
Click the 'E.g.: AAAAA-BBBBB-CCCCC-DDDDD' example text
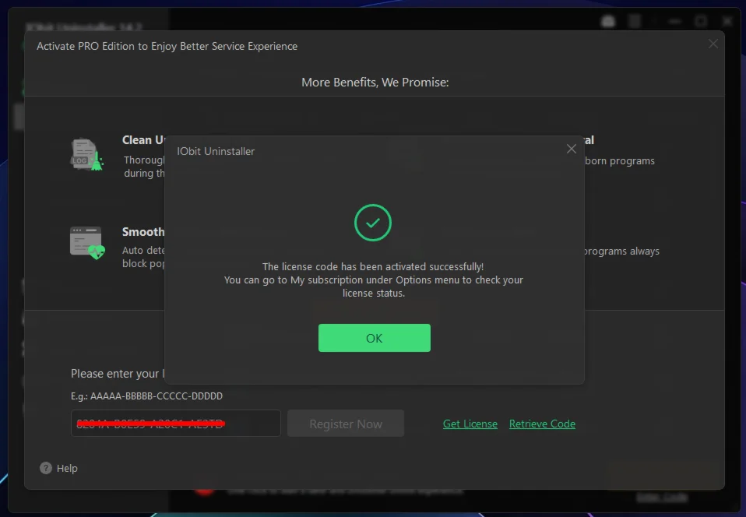[x=146, y=396]
